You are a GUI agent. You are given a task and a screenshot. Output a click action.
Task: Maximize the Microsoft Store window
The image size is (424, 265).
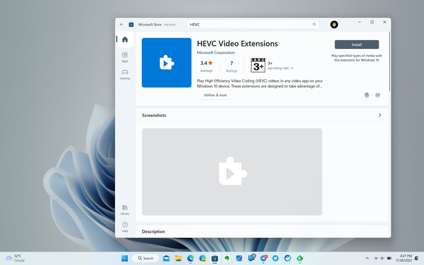pos(372,22)
